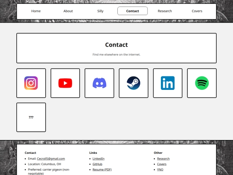233x175 pixels.
Task: Follow the Research link in footer
Action: [x=163, y=159]
